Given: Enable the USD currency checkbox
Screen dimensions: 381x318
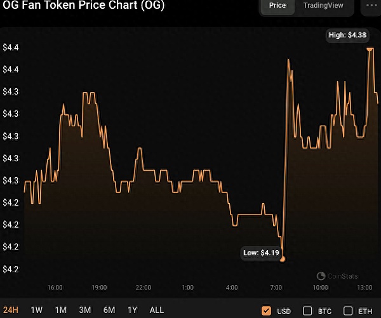Looking at the screenshot, I should (x=267, y=310).
